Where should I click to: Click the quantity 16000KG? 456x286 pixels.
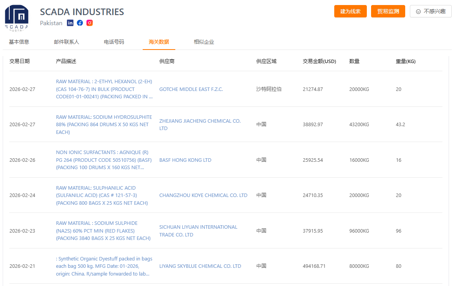tap(359, 160)
